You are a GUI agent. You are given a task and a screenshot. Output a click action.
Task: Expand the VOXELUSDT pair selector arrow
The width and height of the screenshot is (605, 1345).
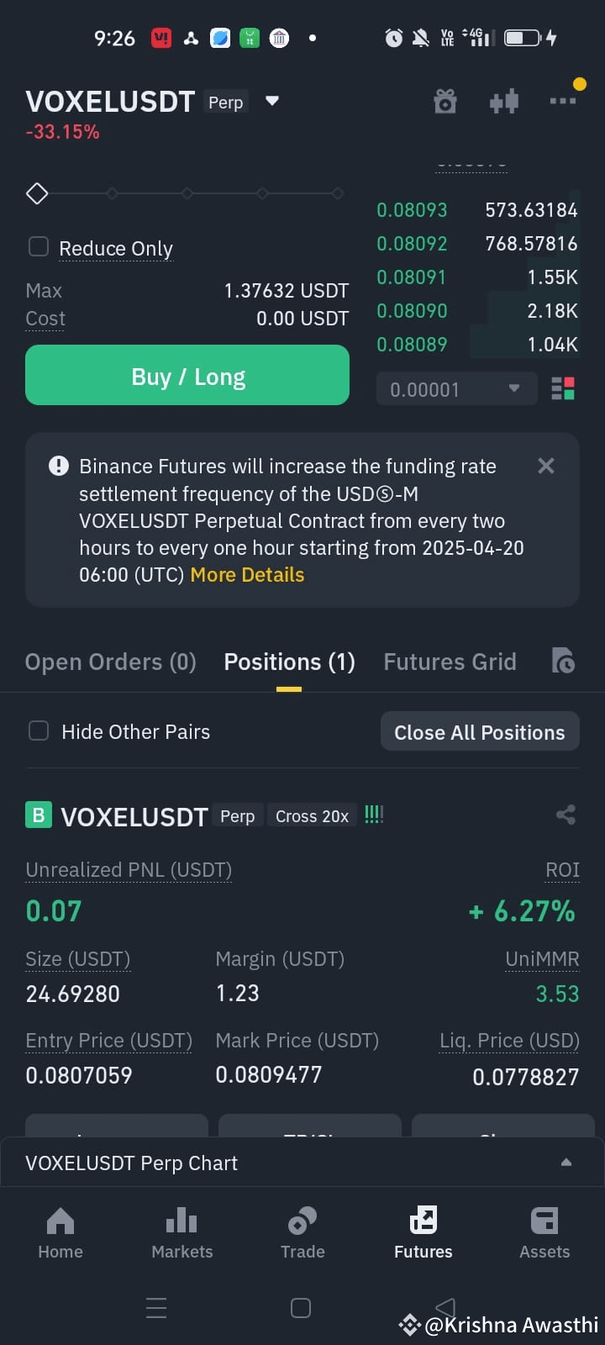coord(271,101)
